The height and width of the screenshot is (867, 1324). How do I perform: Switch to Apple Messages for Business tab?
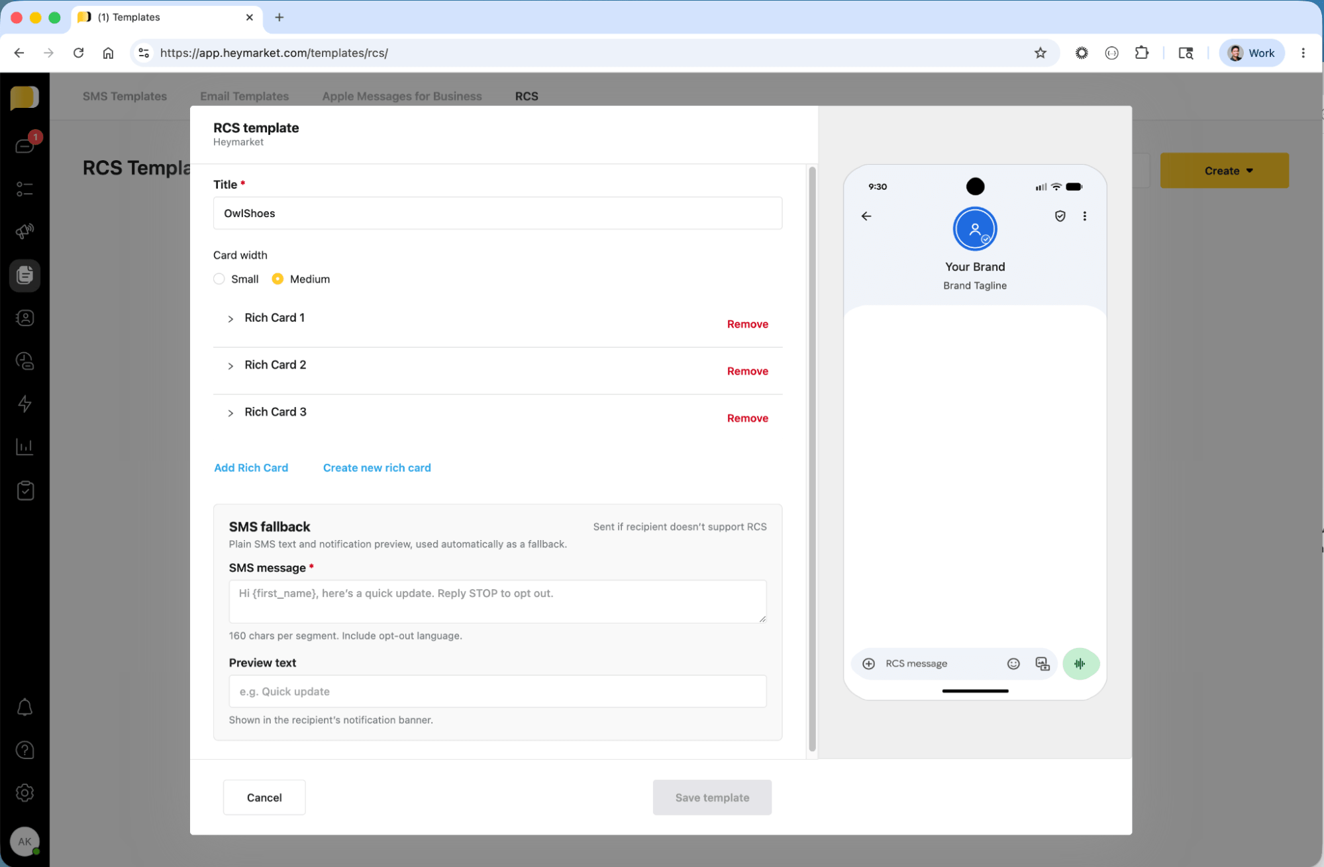[402, 96]
